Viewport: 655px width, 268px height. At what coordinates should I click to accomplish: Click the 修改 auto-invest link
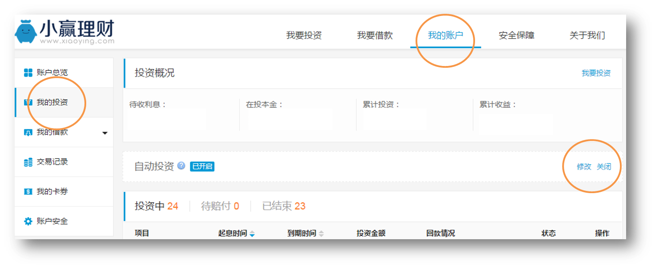pyautogui.click(x=584, y=167)
